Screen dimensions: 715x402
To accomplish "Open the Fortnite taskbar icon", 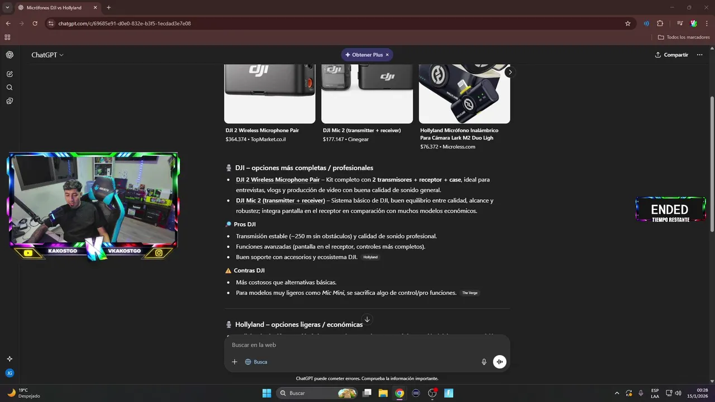I will (449, 393).
